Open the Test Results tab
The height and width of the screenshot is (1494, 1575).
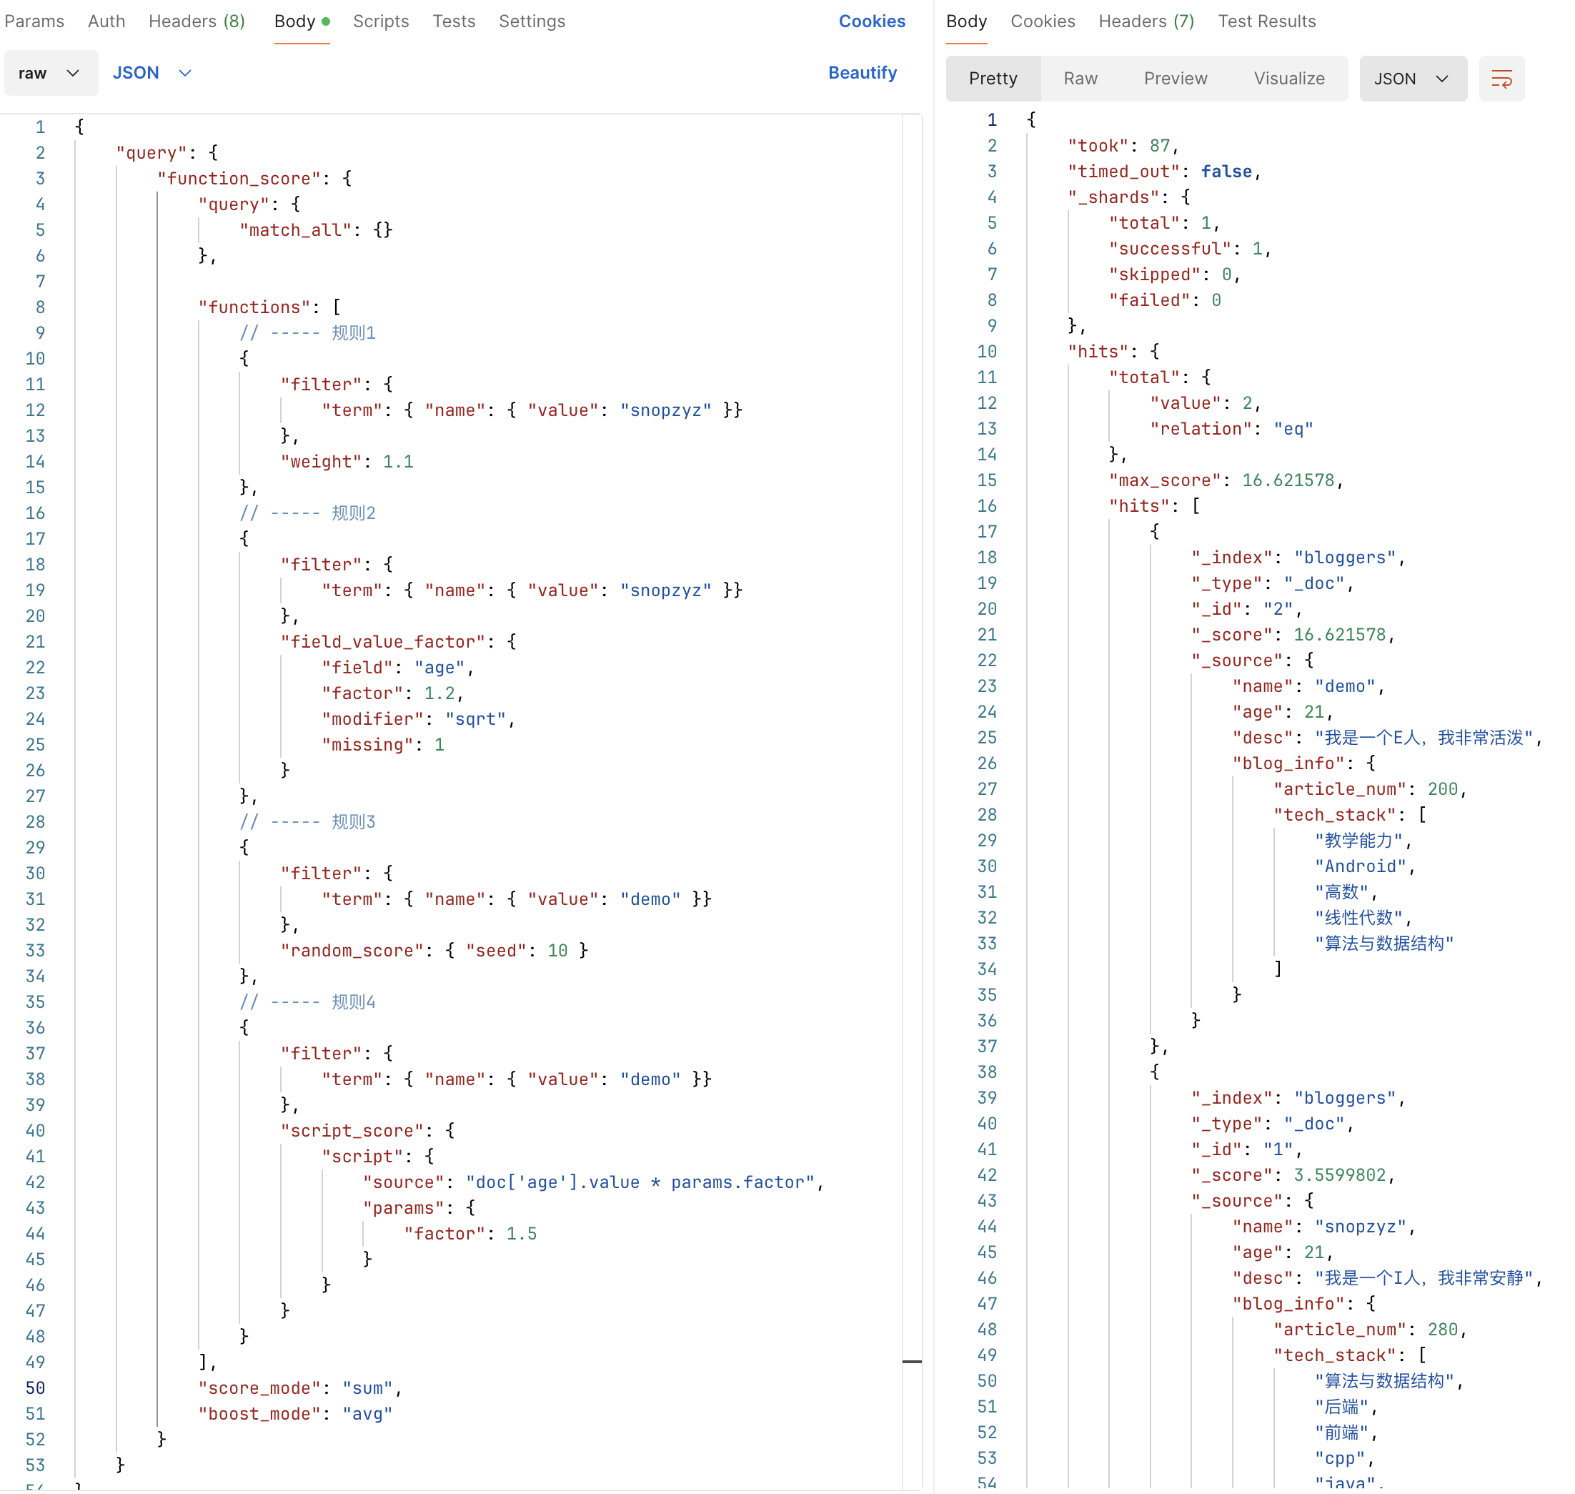1266,21
